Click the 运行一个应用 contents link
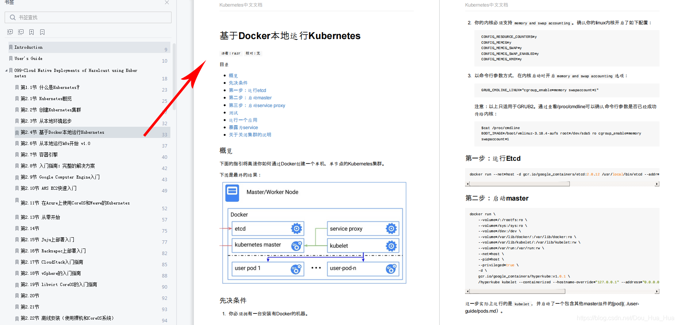This screenshot has height=325, width=678. click(x=243, y=120)
